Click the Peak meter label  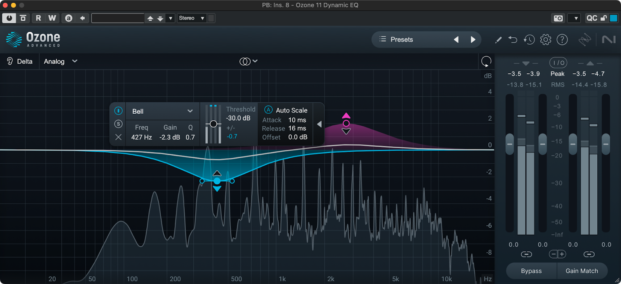[557, 74]
